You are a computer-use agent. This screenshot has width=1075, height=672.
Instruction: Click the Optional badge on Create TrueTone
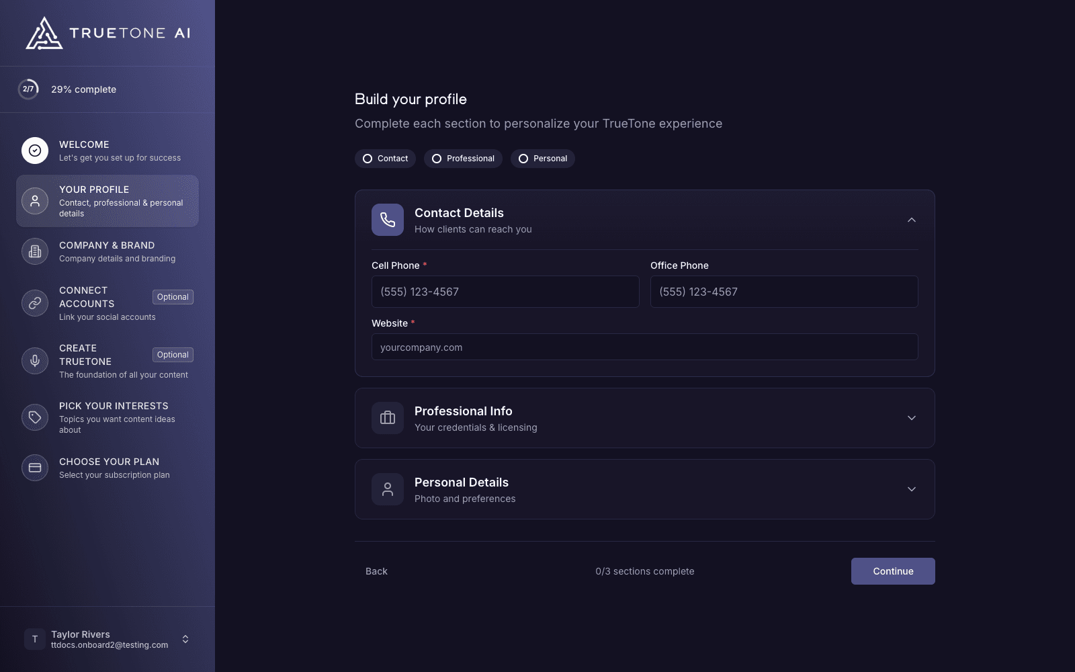pyautogui.click(x=173, y=355)
